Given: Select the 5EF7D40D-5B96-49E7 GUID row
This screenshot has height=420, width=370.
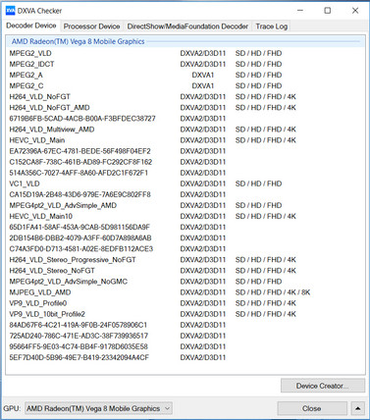Looking at the screenshot, I should tap(185, 357).
